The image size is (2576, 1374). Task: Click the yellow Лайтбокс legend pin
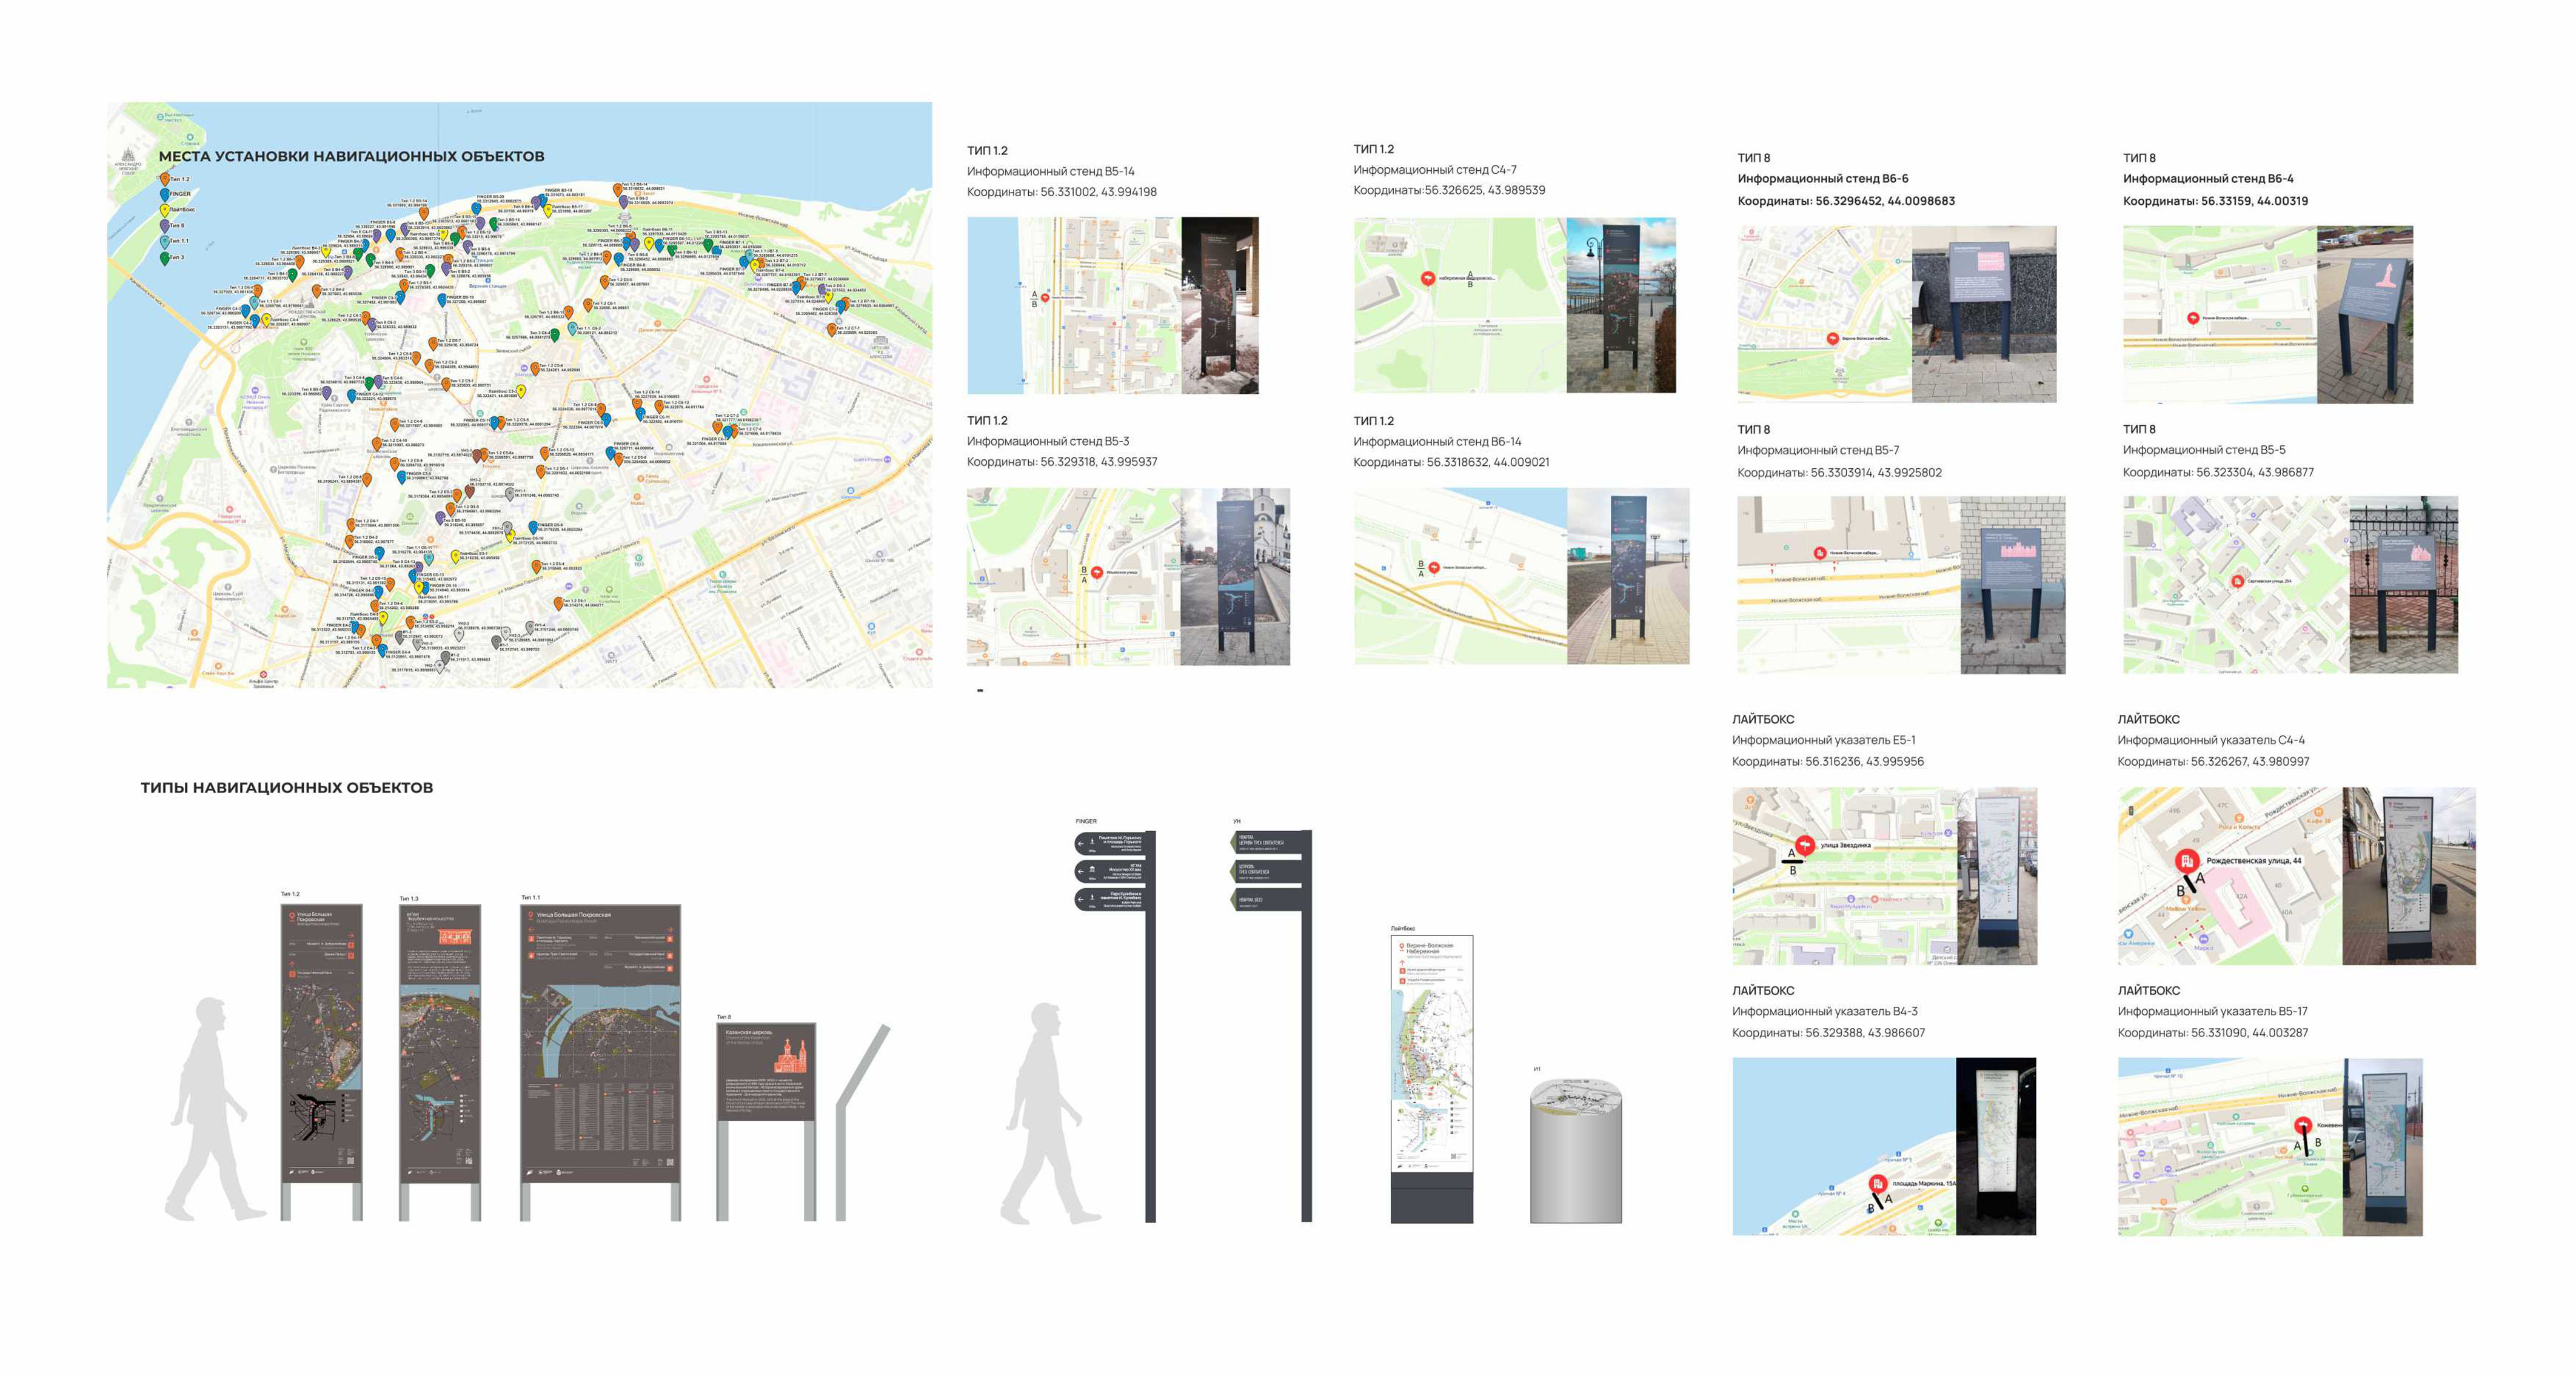click(165, 210)
